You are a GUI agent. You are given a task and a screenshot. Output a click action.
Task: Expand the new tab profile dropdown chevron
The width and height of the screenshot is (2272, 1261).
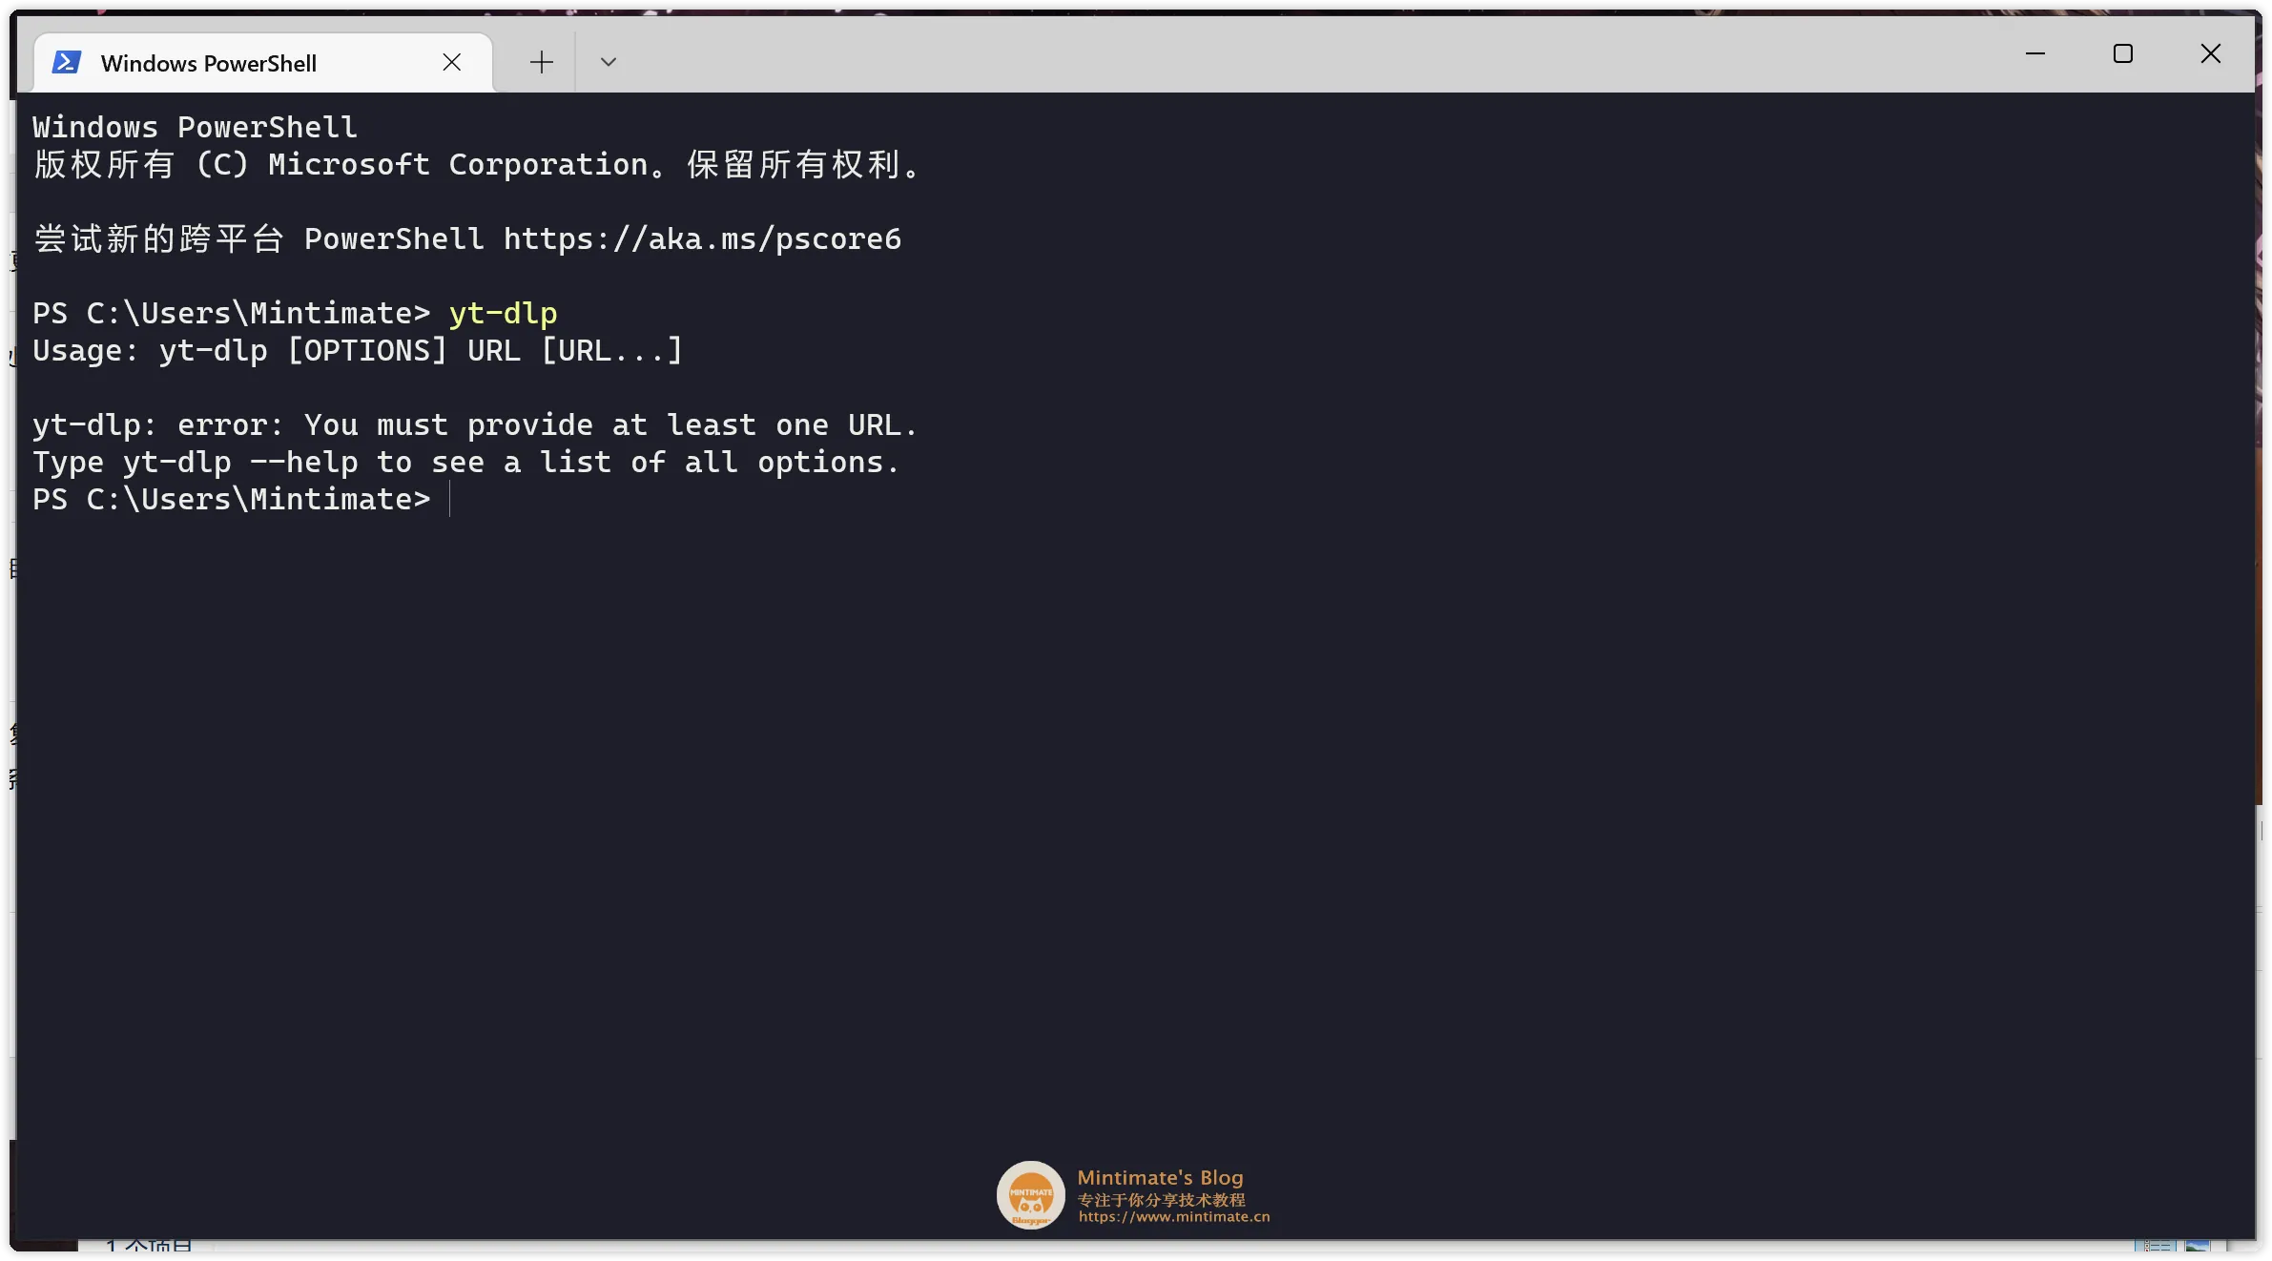pyautogui.click(x=609, y=63)
